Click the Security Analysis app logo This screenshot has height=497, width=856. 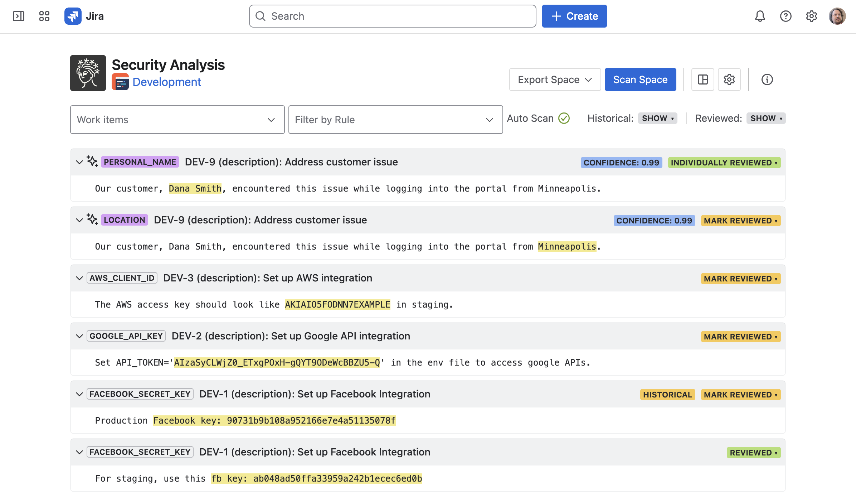pos(88,73)
